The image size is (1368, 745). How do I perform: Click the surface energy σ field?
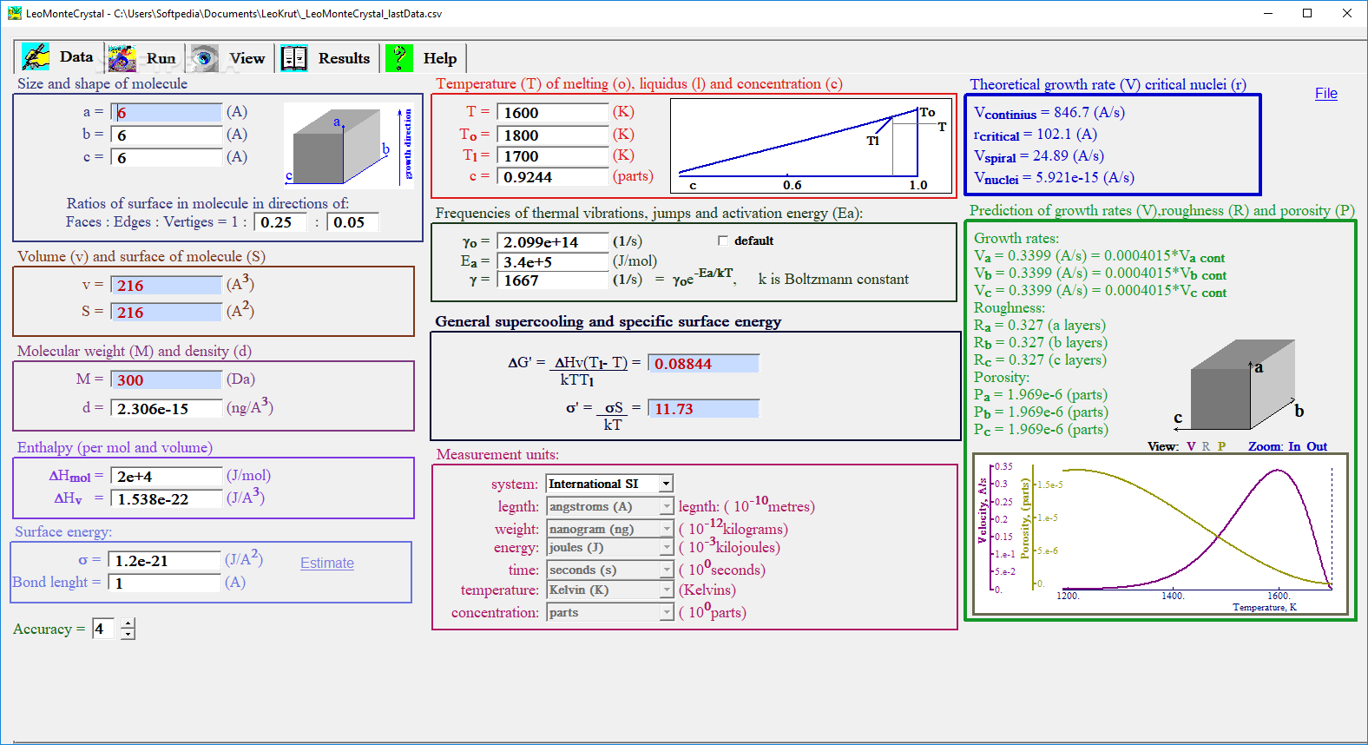tap(165, 561)
